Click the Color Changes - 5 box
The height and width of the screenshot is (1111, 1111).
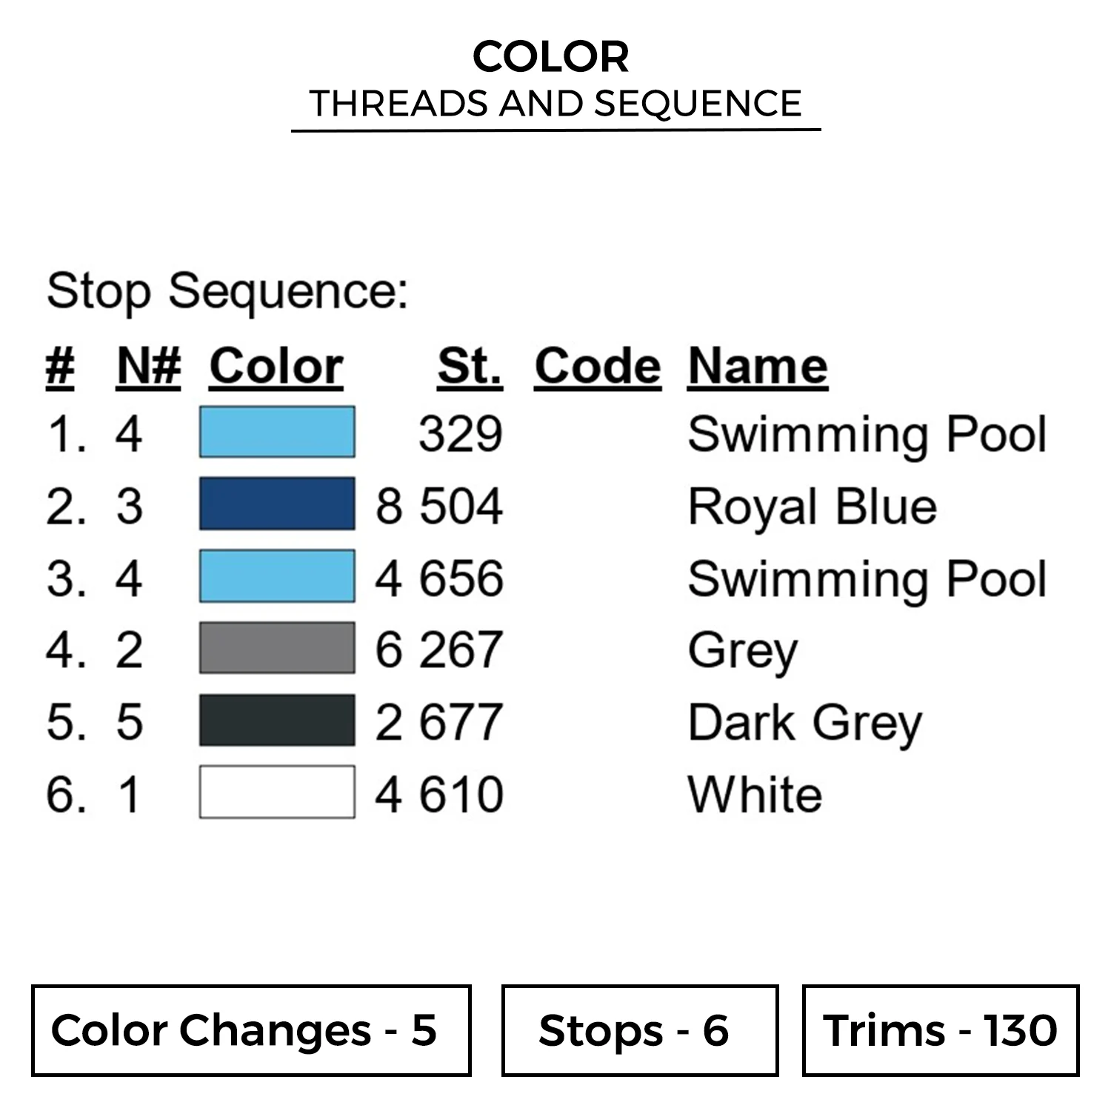[251, 1030]
